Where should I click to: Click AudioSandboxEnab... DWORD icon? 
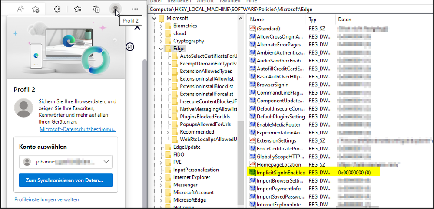pos(252,60)
